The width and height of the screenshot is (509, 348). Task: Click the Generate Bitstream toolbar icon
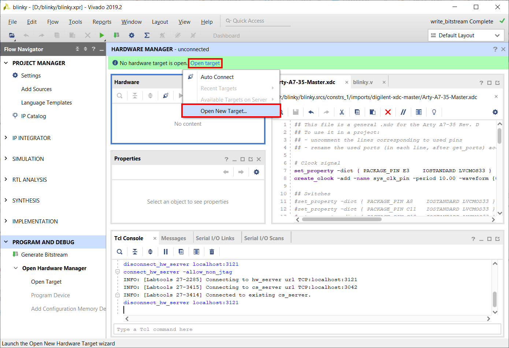pos(116,35)
